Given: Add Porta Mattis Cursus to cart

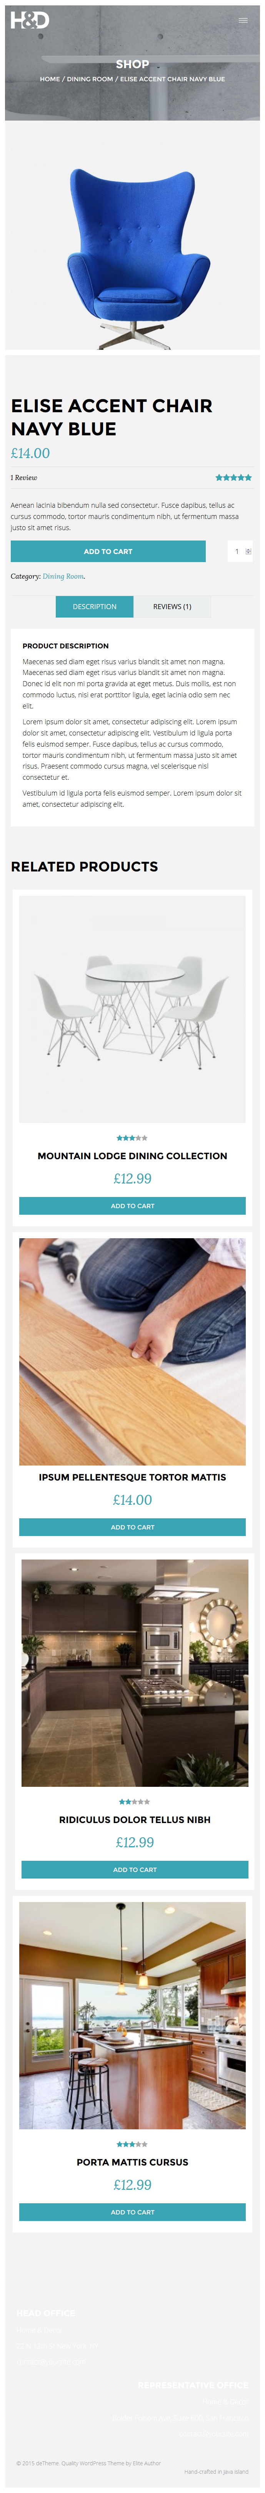Looking at the screenshot, I should [x=132, y=2213].
